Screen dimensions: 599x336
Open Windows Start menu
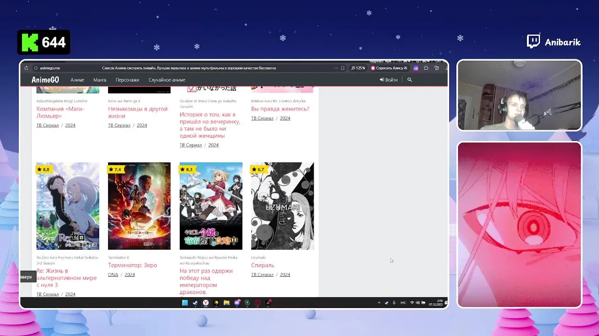tap(185, 303)
